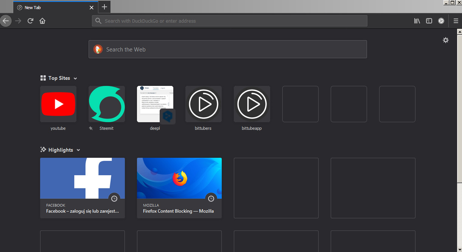Open the hamburger application menu

click(x=456, y=21)
